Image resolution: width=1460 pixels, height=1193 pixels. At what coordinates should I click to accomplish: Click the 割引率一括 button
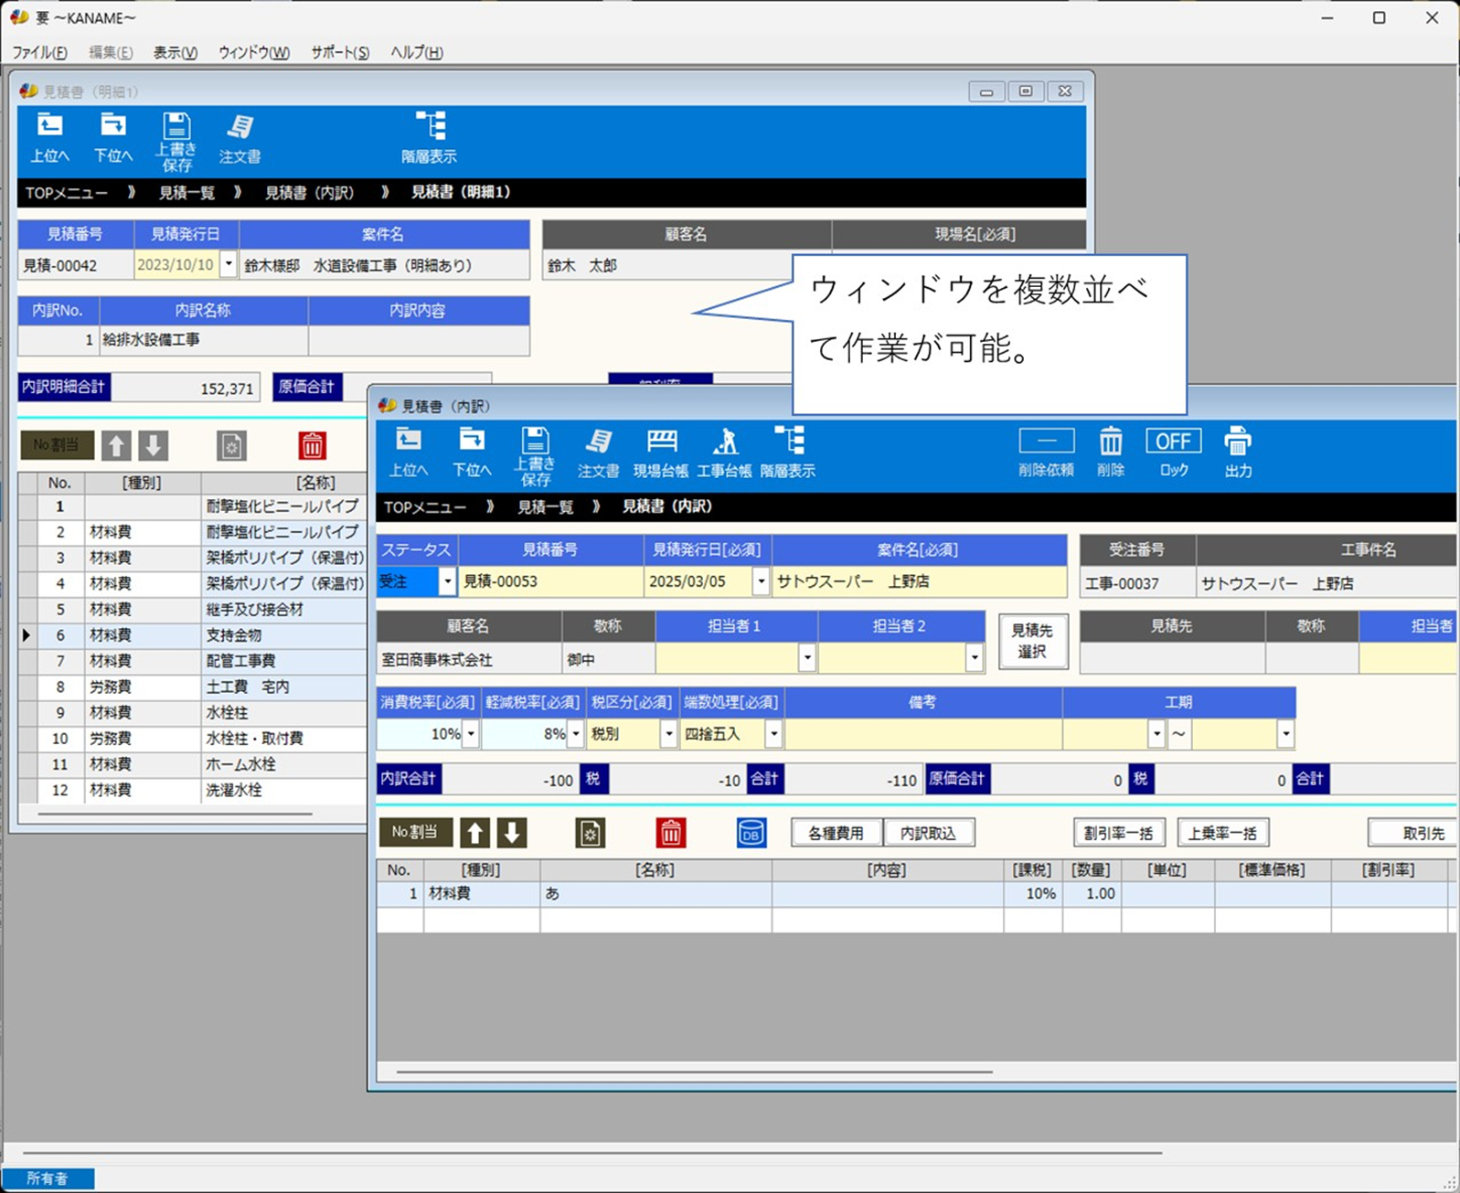(x=1118, y=833)
